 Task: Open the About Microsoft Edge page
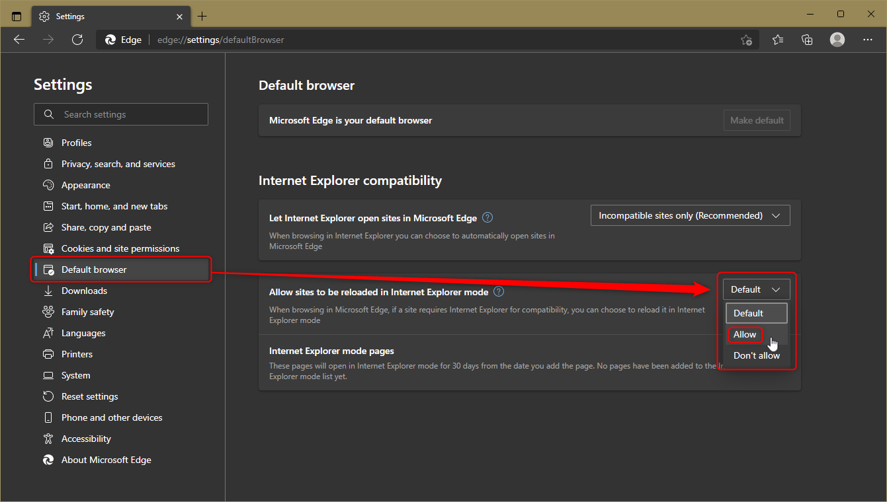106,460
